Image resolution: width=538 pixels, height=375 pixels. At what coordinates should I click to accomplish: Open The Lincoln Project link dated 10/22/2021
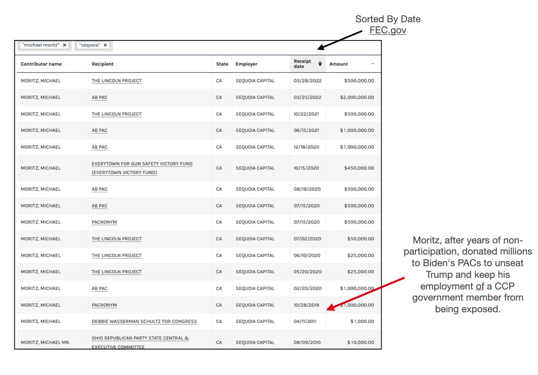[117, 114]
